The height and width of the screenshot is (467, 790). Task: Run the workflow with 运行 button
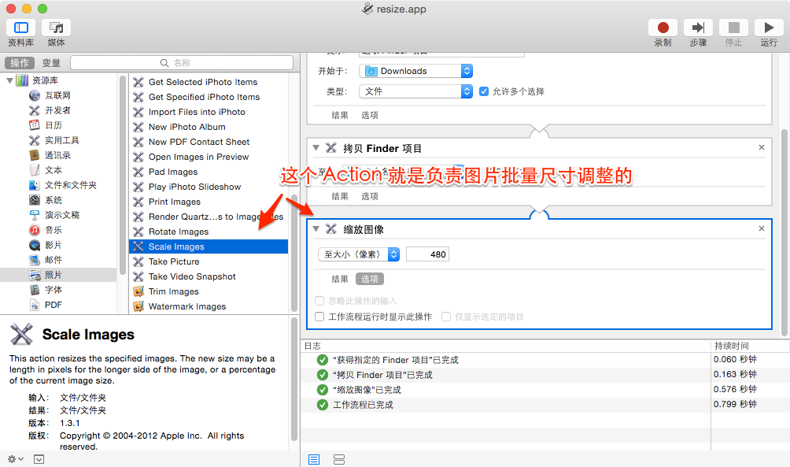click(x=769, y=28)
